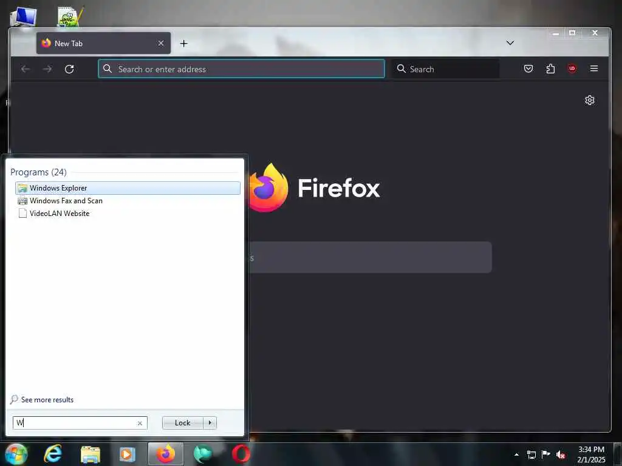Click the Windows Start orb
This screenshot has width=622, height=466.
point(16,454)
